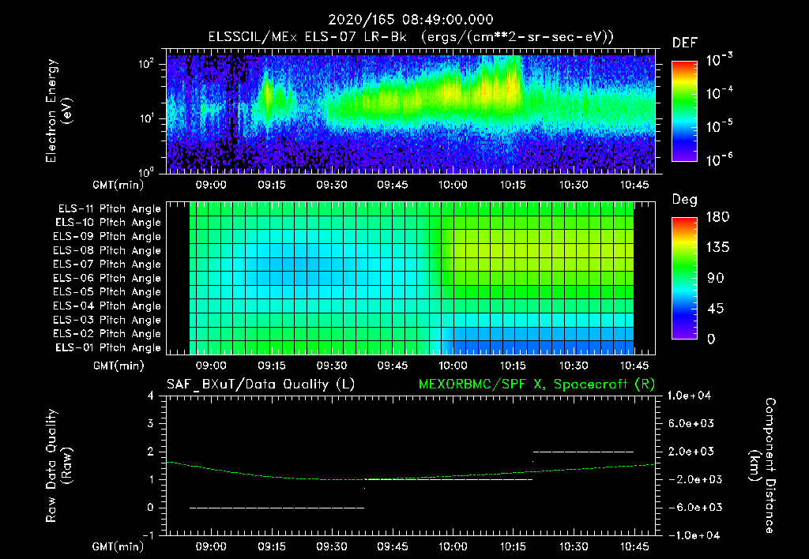809x559 pixels.
Task: Click the GMT(min) label under the bottom plot
Action: (119, 547)
